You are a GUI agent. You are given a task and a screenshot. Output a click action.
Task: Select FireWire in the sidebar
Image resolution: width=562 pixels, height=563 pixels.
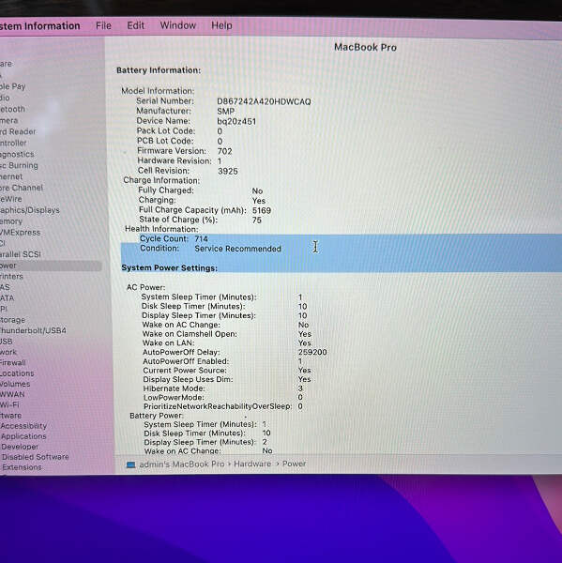pos(11,199)
